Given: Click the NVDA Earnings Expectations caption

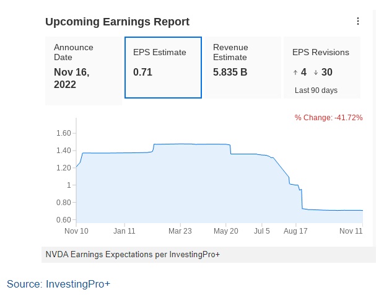Looking at the screenshot, I should [133, 254].
